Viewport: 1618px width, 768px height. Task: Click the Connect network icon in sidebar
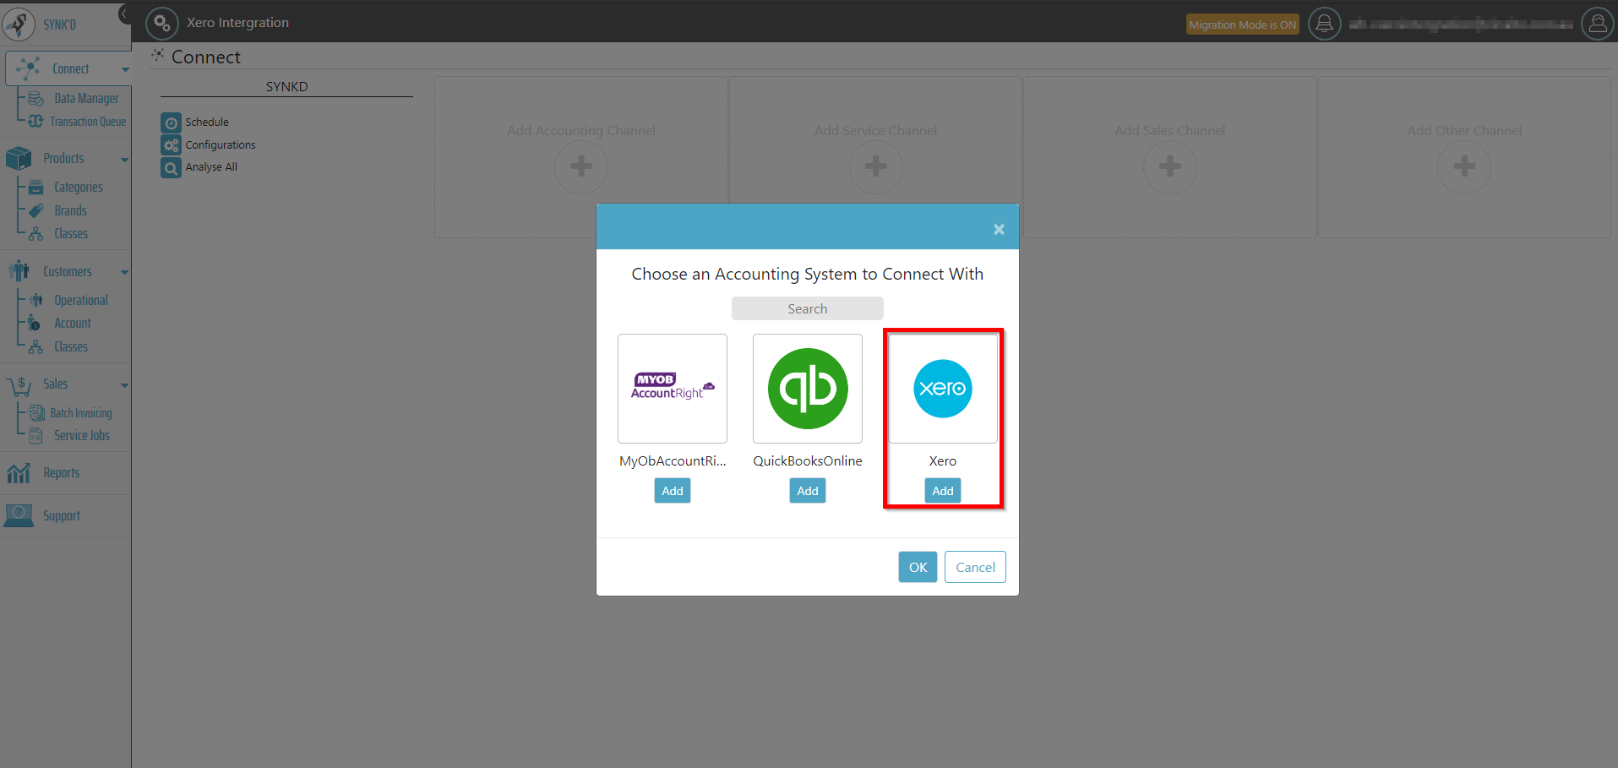[28, 68]
